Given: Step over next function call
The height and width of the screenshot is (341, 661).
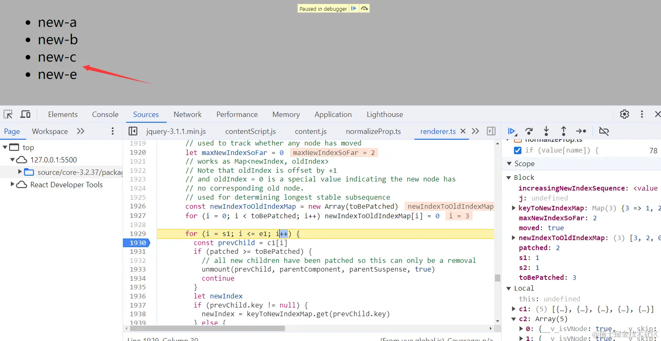Looking at the screenshot, I should click(529, 131).
